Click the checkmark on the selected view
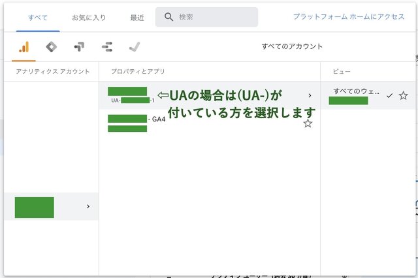The image size is (418, 278). click(x=389, y=96)
